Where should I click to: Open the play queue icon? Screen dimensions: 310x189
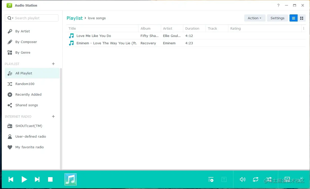click(211, 179)
